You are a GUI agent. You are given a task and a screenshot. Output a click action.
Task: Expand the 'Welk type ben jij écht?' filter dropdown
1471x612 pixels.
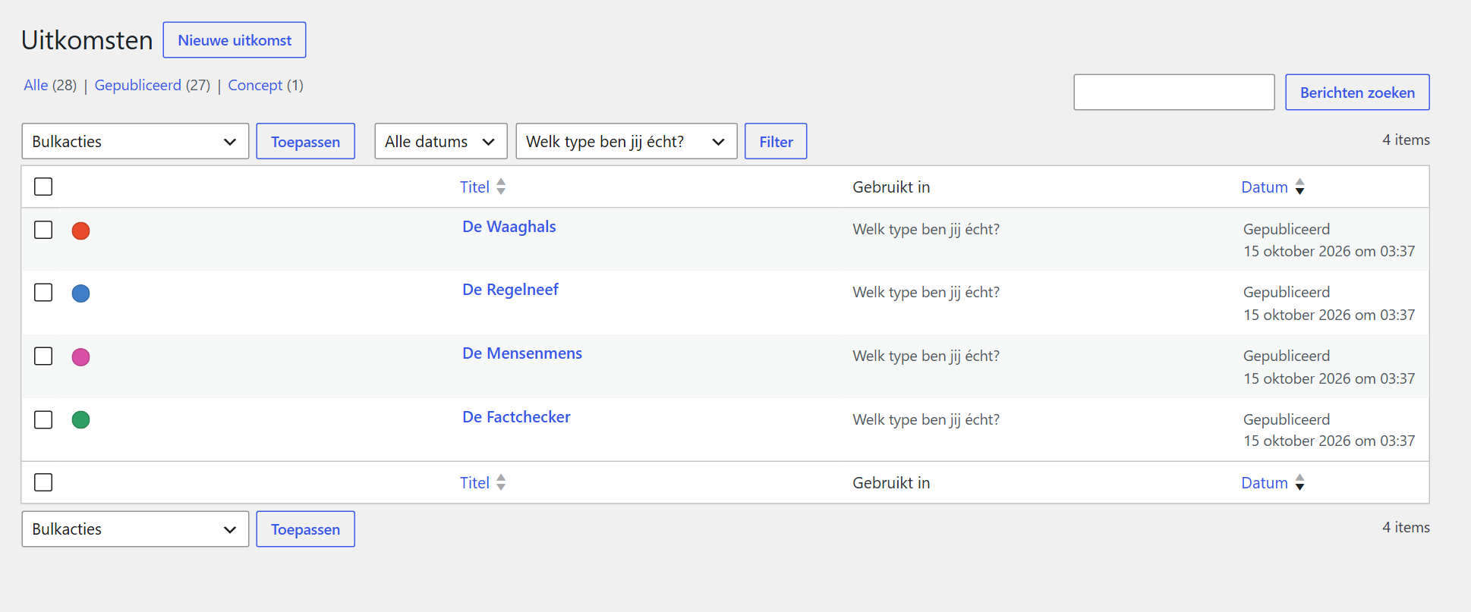tap(626, 141)
